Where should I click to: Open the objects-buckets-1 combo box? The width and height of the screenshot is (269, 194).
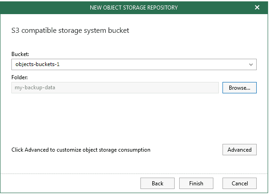click(134, 64)
